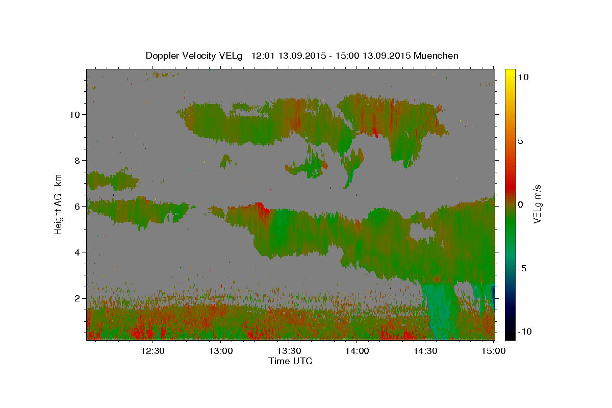The height and width of the screenshot is (408, 612).
Task: Click the 'VELg m/s' colorbar label
Action: point(538,203)
